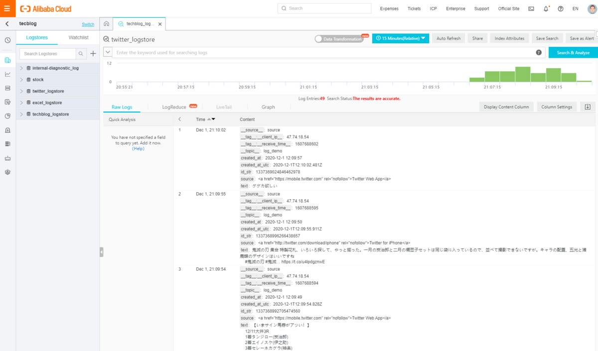Close the techblog_log tab
Viewport: 598px width, 351px height.
click(159, 24)
